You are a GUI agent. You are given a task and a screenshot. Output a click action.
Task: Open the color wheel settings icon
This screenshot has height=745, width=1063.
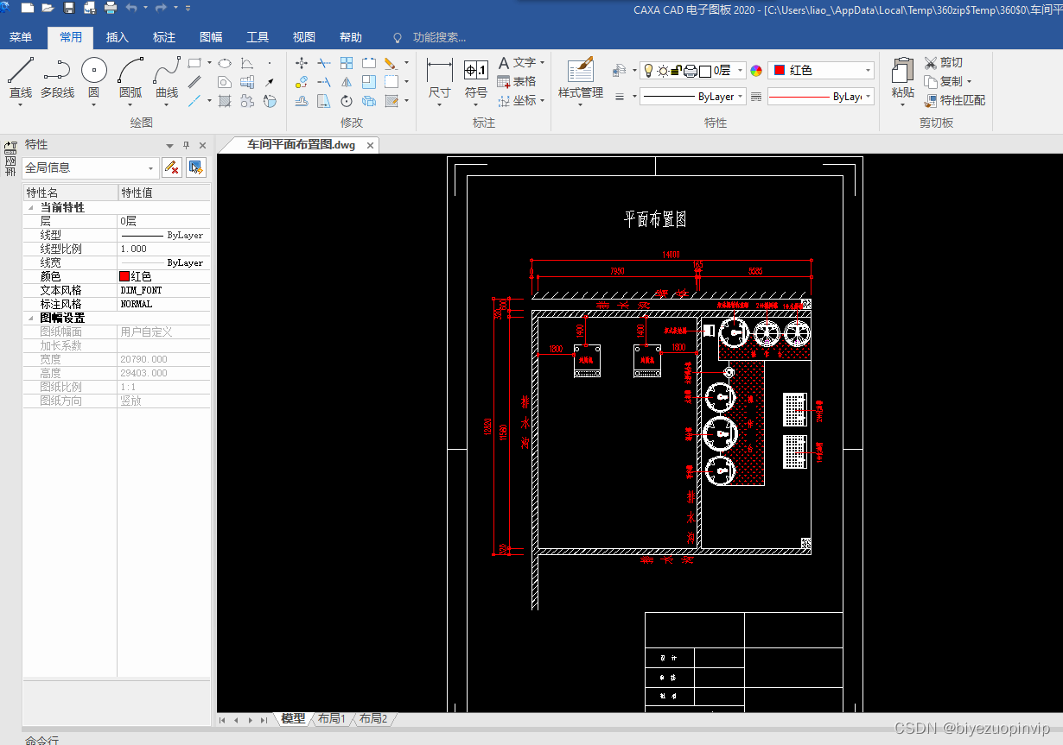click(756, 71)
